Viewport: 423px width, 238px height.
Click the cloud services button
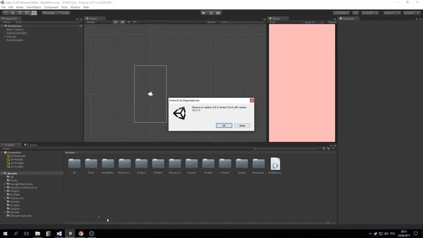coord(356,13)
